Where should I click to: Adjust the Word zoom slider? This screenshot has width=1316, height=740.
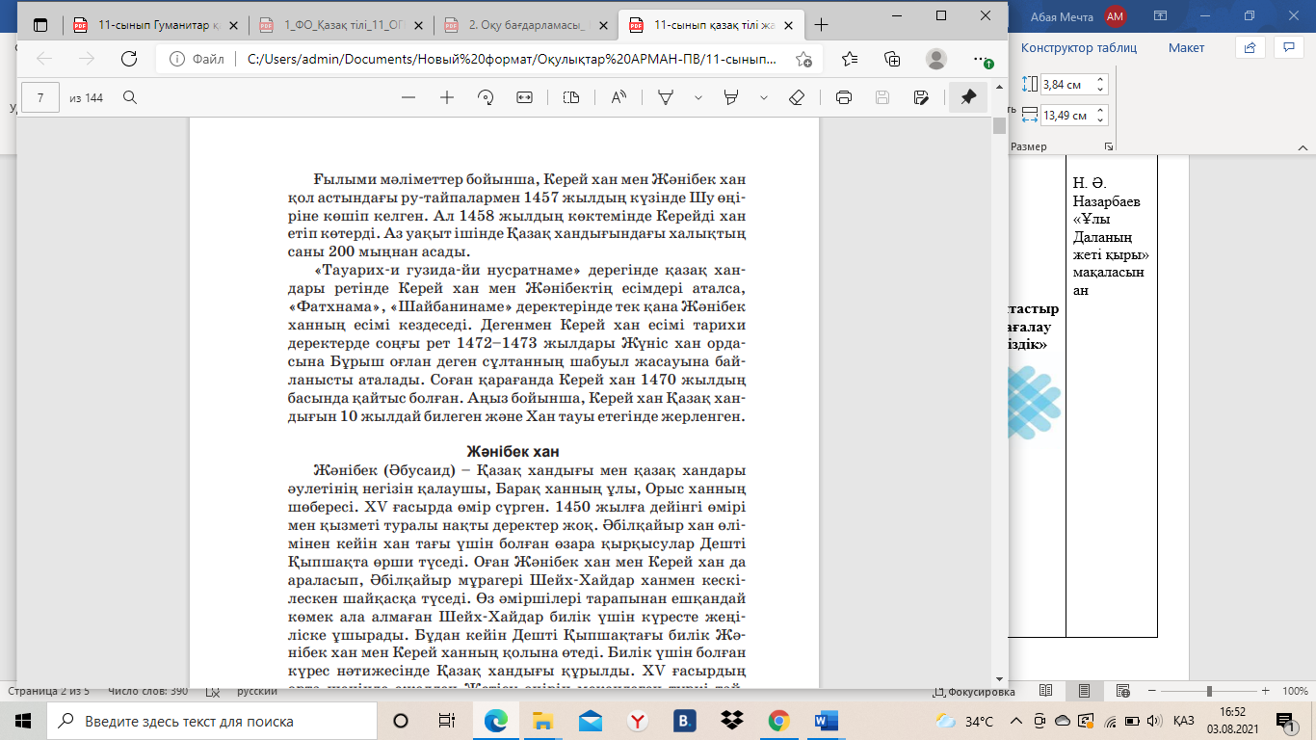1207,692
